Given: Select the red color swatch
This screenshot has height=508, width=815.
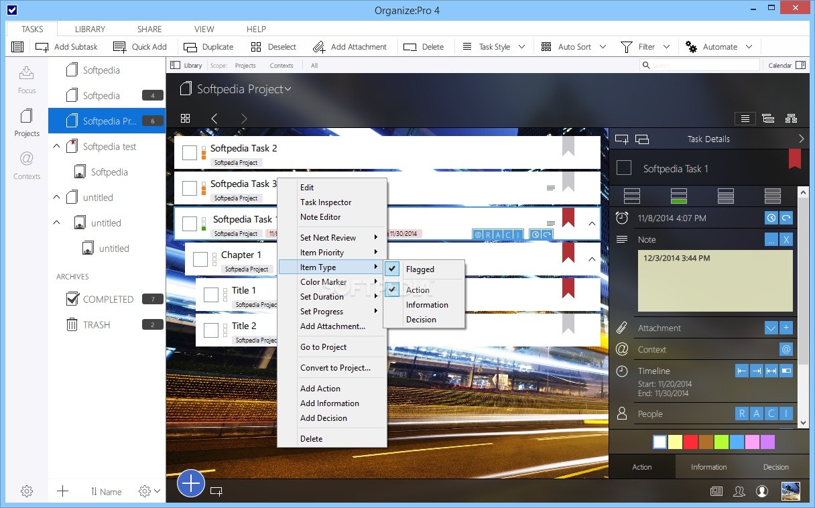Looking at the screenshot, I should [x=690, y=442].
